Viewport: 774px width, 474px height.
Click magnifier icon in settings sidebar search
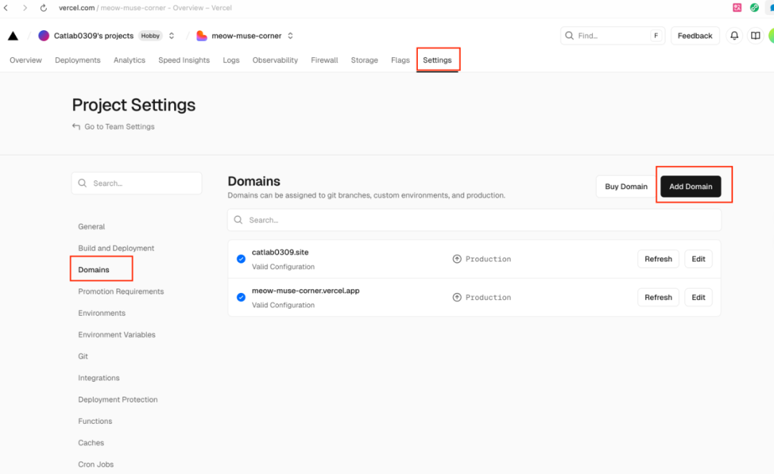pyautogui.click(x=82, y=183)
